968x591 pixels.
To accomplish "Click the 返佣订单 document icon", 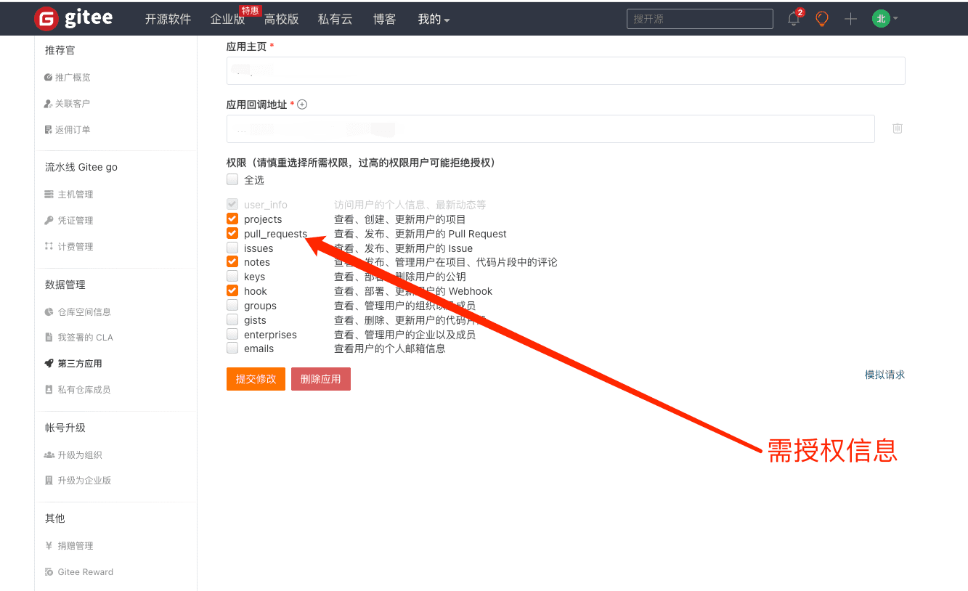I will 49,130.
